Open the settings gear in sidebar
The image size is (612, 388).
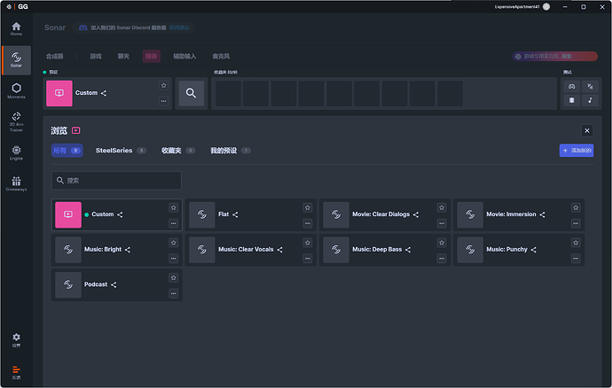[x=16, y=338]
